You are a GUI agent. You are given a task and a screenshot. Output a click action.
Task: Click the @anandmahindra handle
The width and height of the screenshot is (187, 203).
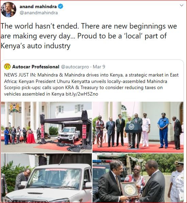[x=38, y=13]
